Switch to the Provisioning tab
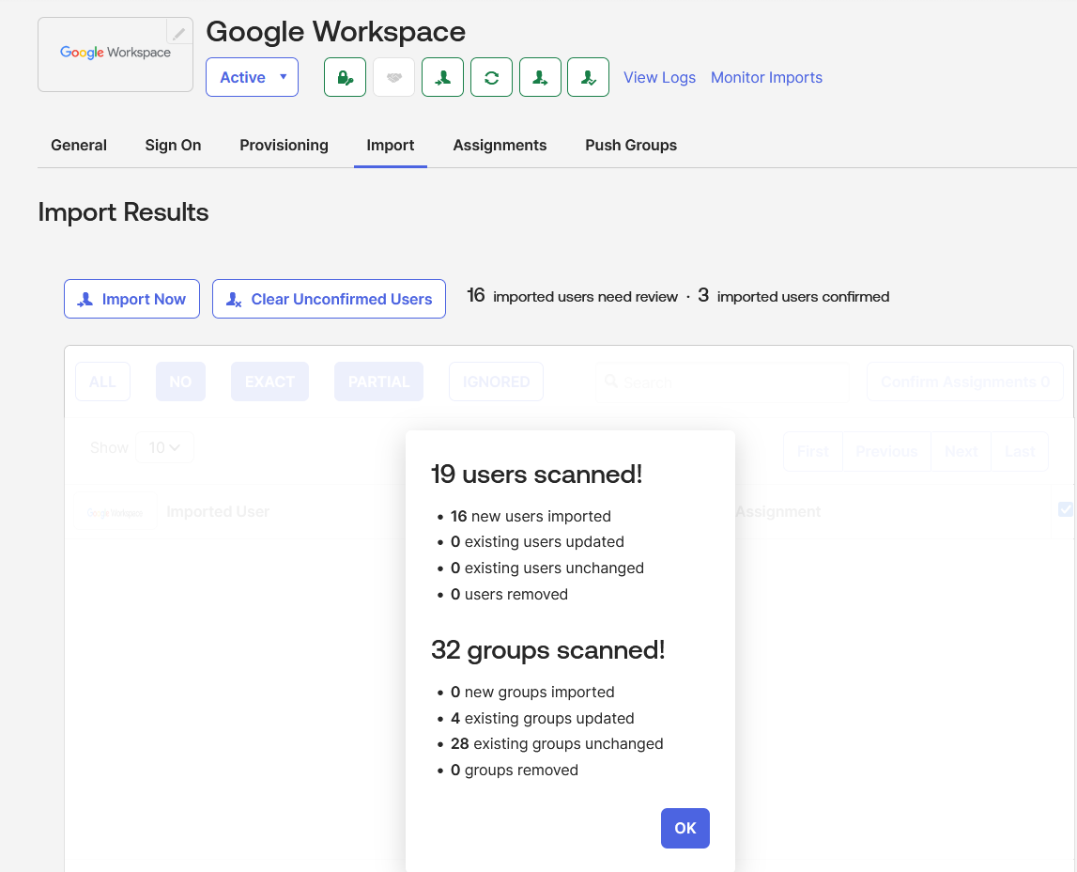 tap(284, 145)
